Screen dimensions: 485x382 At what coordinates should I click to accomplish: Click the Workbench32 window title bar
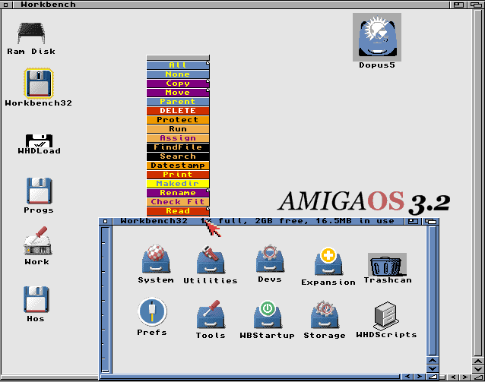[258, 221]
